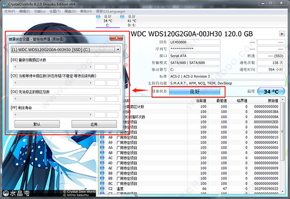The image size is (290, 199).
Task: Click the 标准 field ACS-2 | ACS-2 Revision 3
Action: coord(227,76)
